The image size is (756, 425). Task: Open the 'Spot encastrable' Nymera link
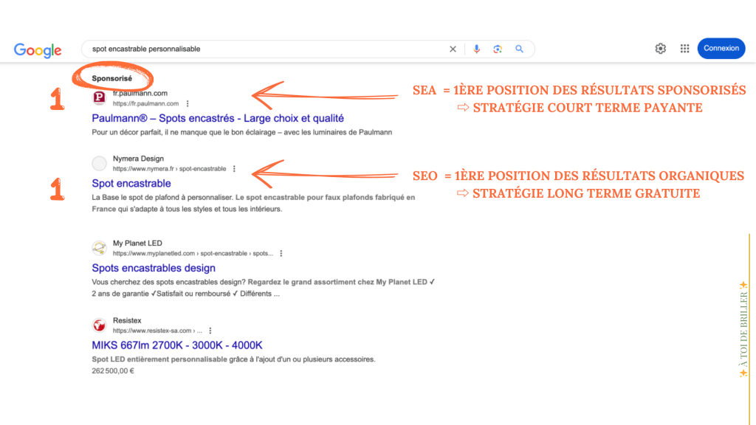pyautogui.click(x=131, y=184)
